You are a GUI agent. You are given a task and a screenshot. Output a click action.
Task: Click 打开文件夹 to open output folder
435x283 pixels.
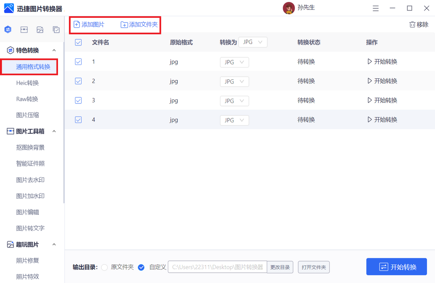pos(314,267)
